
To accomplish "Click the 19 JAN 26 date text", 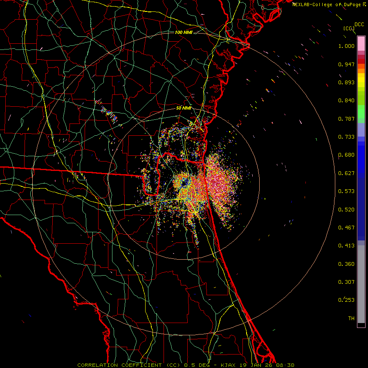I will coord(256,365).
